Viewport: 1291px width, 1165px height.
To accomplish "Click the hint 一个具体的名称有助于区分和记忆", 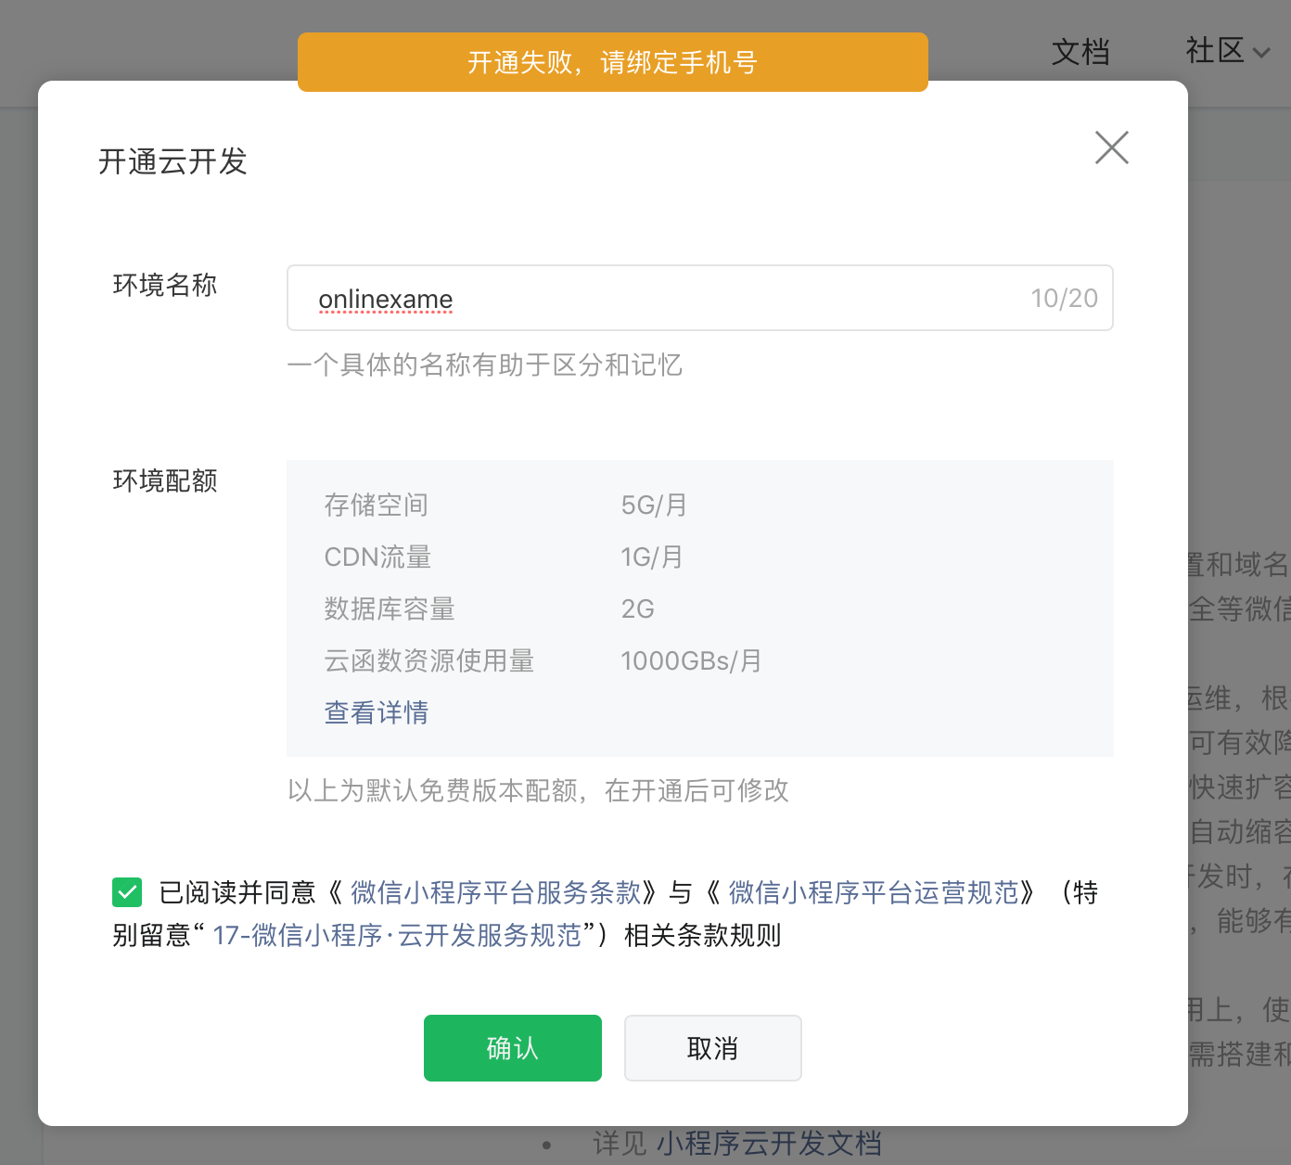I will pyautogui.click(x=485, y=365).
